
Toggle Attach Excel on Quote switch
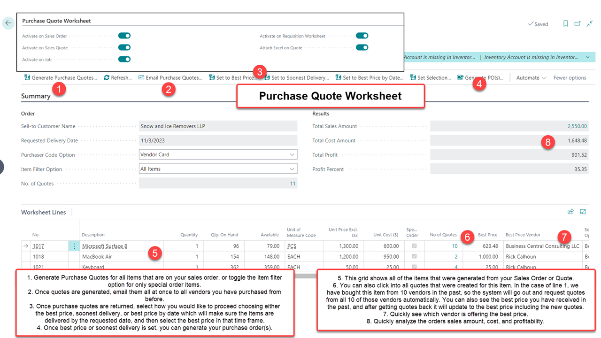click(362, 47)
